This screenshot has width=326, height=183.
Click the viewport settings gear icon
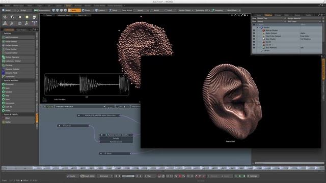point(245,15)
